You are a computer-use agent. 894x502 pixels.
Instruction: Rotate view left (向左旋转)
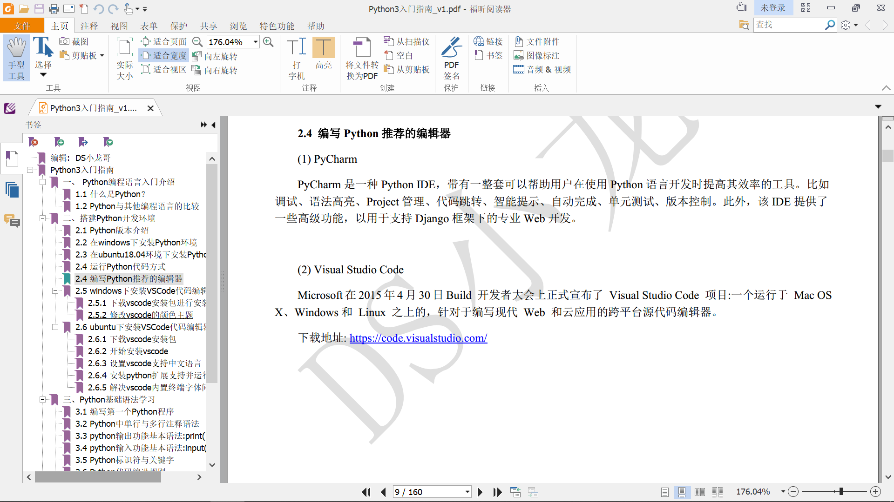[215, 56]
